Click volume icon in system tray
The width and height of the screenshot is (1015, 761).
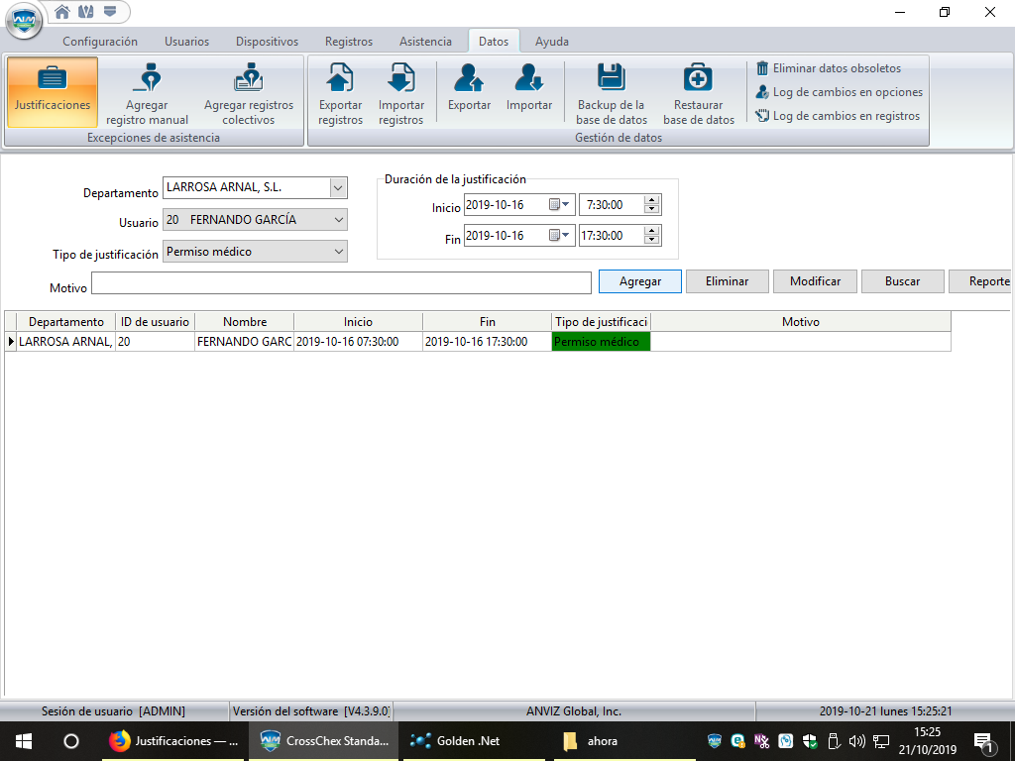(x=857, y=741)
